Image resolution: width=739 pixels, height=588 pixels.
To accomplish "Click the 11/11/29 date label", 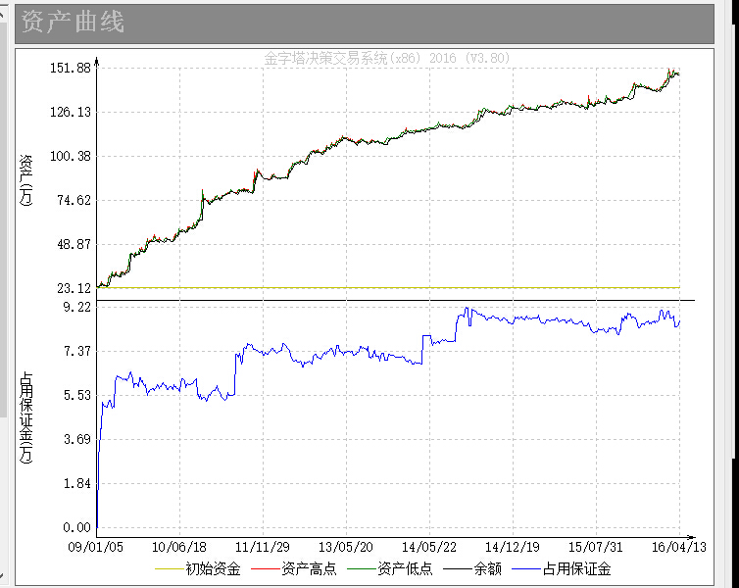I will [x=263, y=547].
